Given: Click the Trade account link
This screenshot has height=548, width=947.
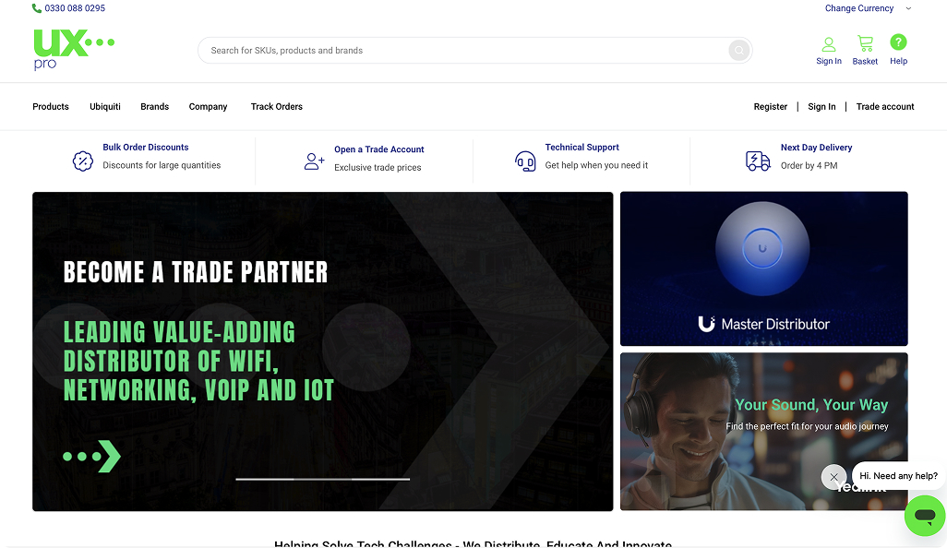Looking at the screenshot, I should [884, 107].
